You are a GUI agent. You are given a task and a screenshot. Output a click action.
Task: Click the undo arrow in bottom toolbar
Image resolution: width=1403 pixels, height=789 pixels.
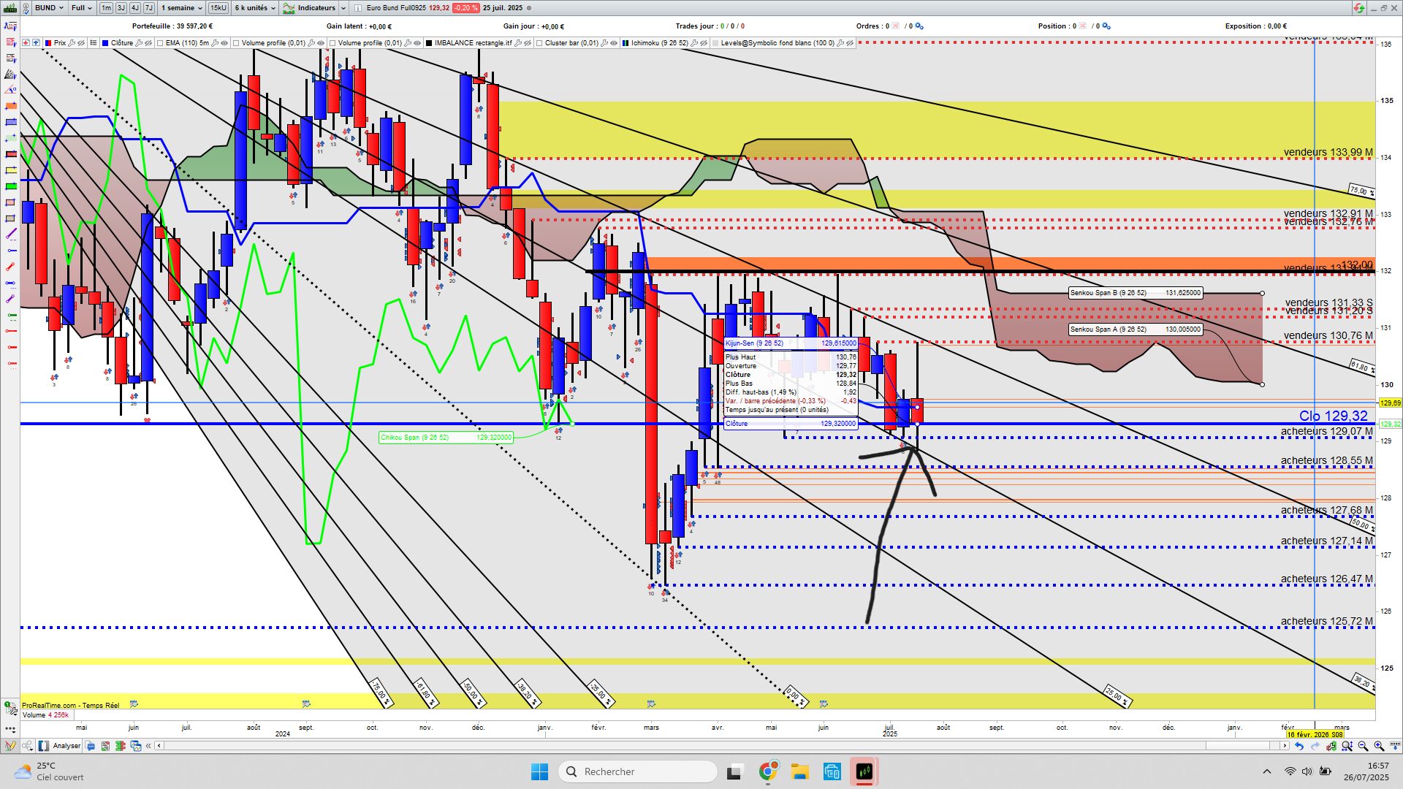[x=1299, y=746]
